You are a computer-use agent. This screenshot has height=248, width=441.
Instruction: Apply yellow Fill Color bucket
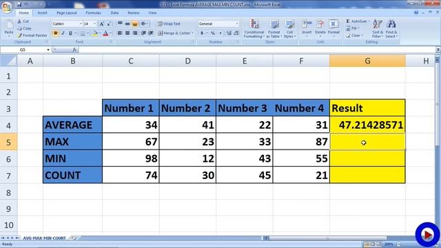tap(95, 34)
